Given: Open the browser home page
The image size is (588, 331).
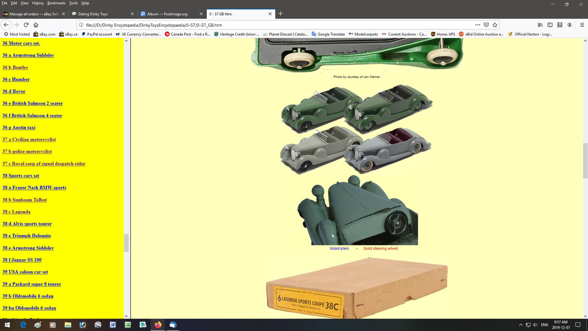Looking at the screenshot, I should pos(36,25).
